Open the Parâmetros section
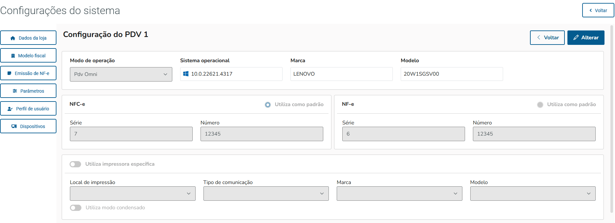Viewport: 615px width, 223px height. click(28, 91)
